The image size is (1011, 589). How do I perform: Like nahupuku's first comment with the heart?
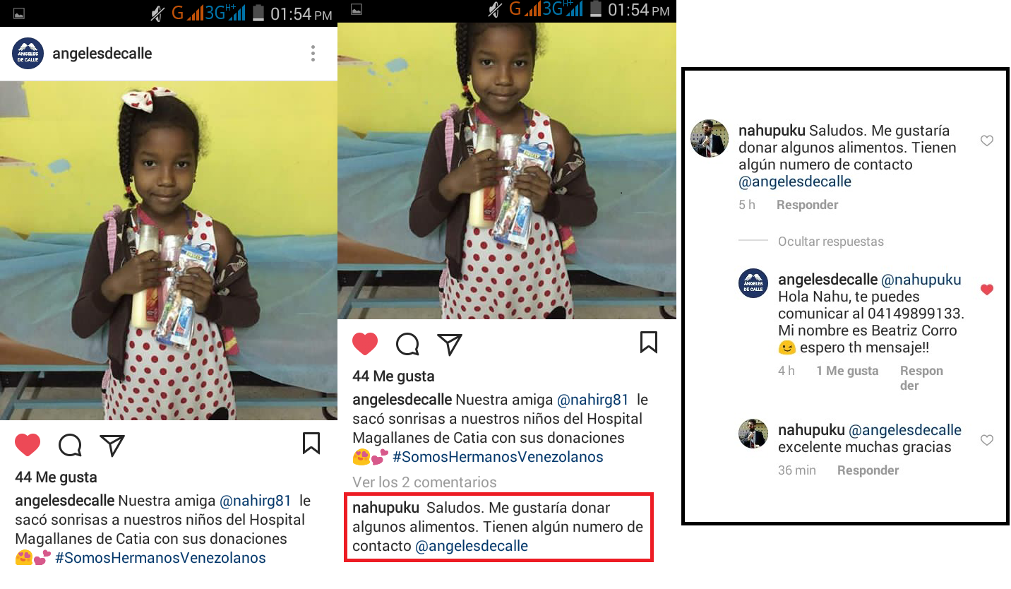point(987,141)
